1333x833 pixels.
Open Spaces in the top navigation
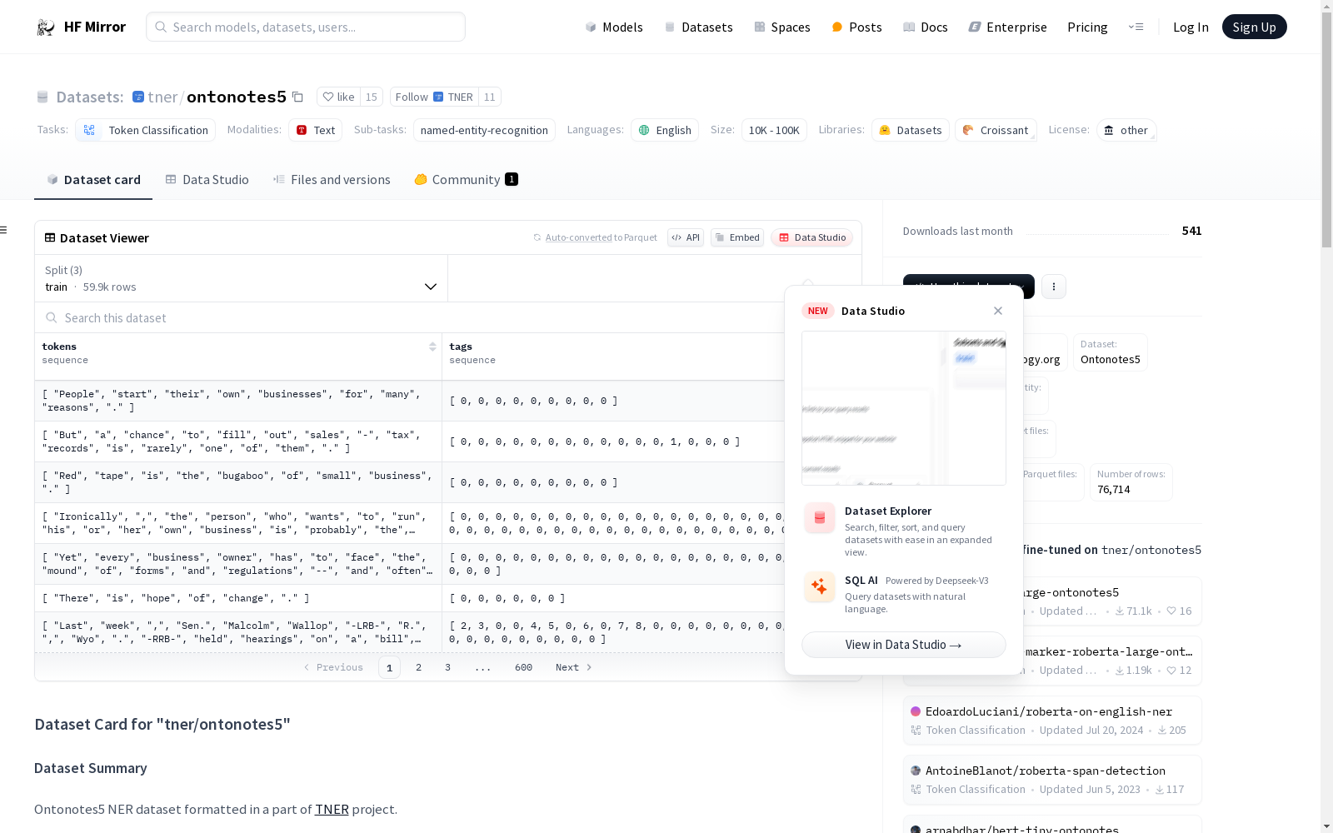(x=782, y=27)
